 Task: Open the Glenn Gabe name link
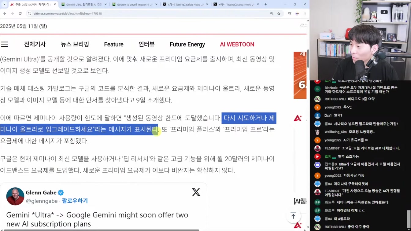41,193
